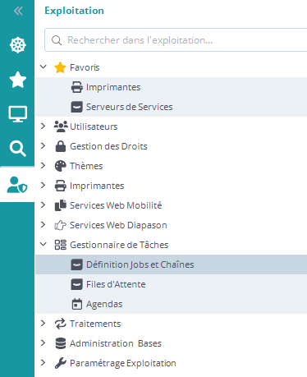307x377 pixels.
Task: Click the Utilisateurs people icon
Action: (x=61, y=126)
